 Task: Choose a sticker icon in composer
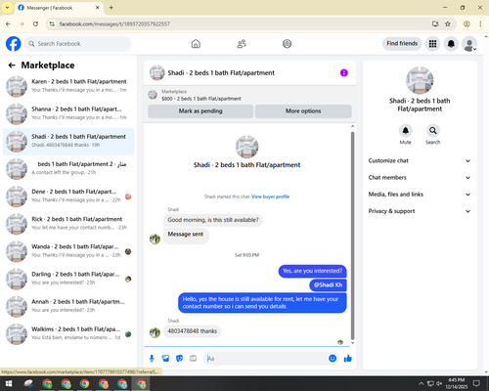click(x=179, y=359)
